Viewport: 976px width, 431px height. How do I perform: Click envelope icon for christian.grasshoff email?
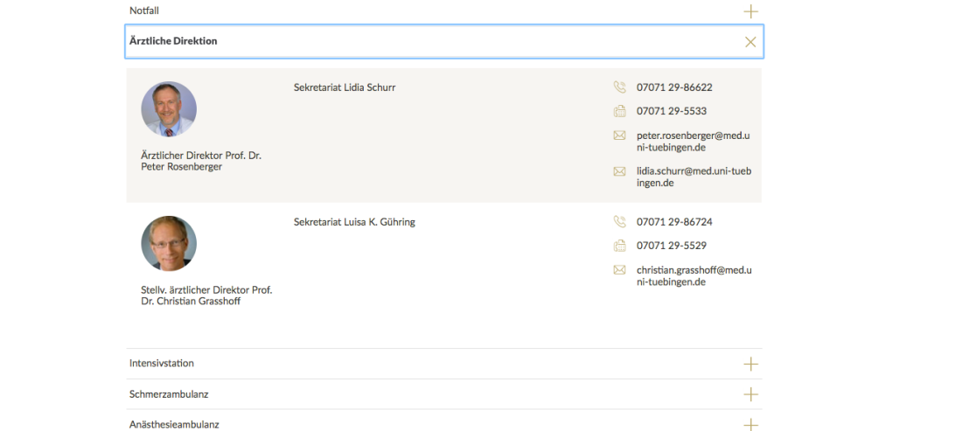point(619,269)
